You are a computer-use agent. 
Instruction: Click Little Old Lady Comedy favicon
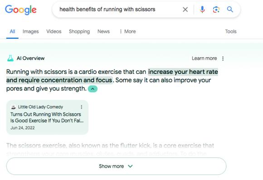coord(13,107)
